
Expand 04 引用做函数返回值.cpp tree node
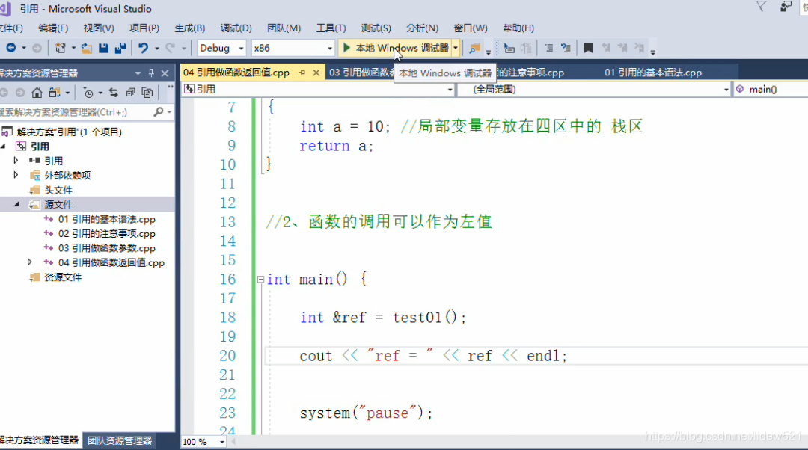pyautogui.click(x=29, y=262)
